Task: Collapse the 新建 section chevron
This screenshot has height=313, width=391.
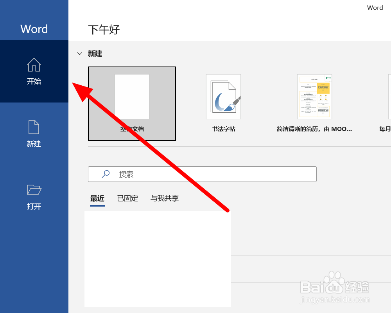Action: click(79, 54)
